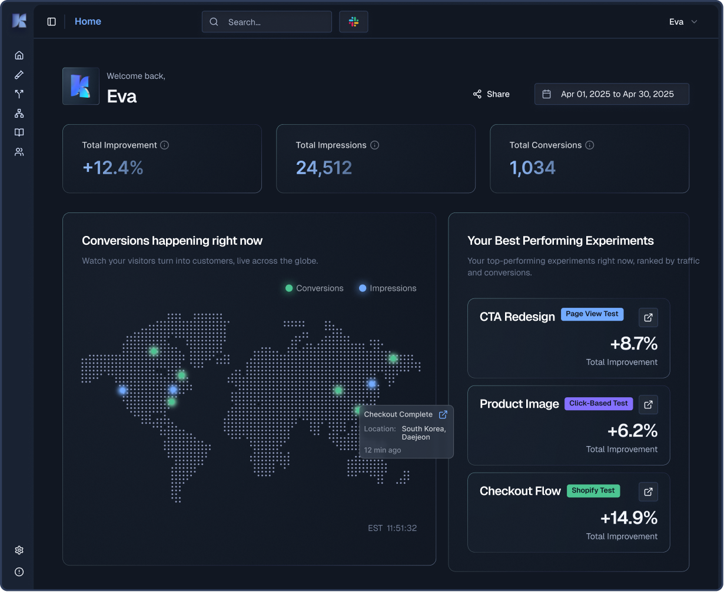Toggle the Conversions legend on the map
Screen dimensions: 724x592
pos(313,288)
